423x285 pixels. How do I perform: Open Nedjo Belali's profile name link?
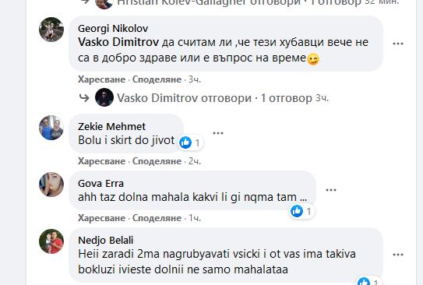[x=105, y=241]
